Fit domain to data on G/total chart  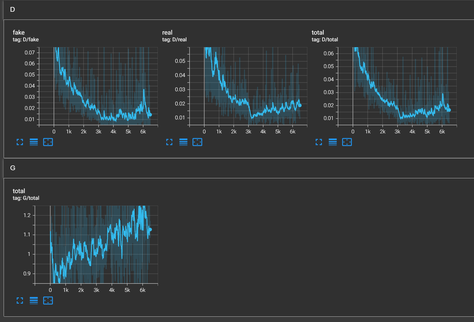pos(48,301)
